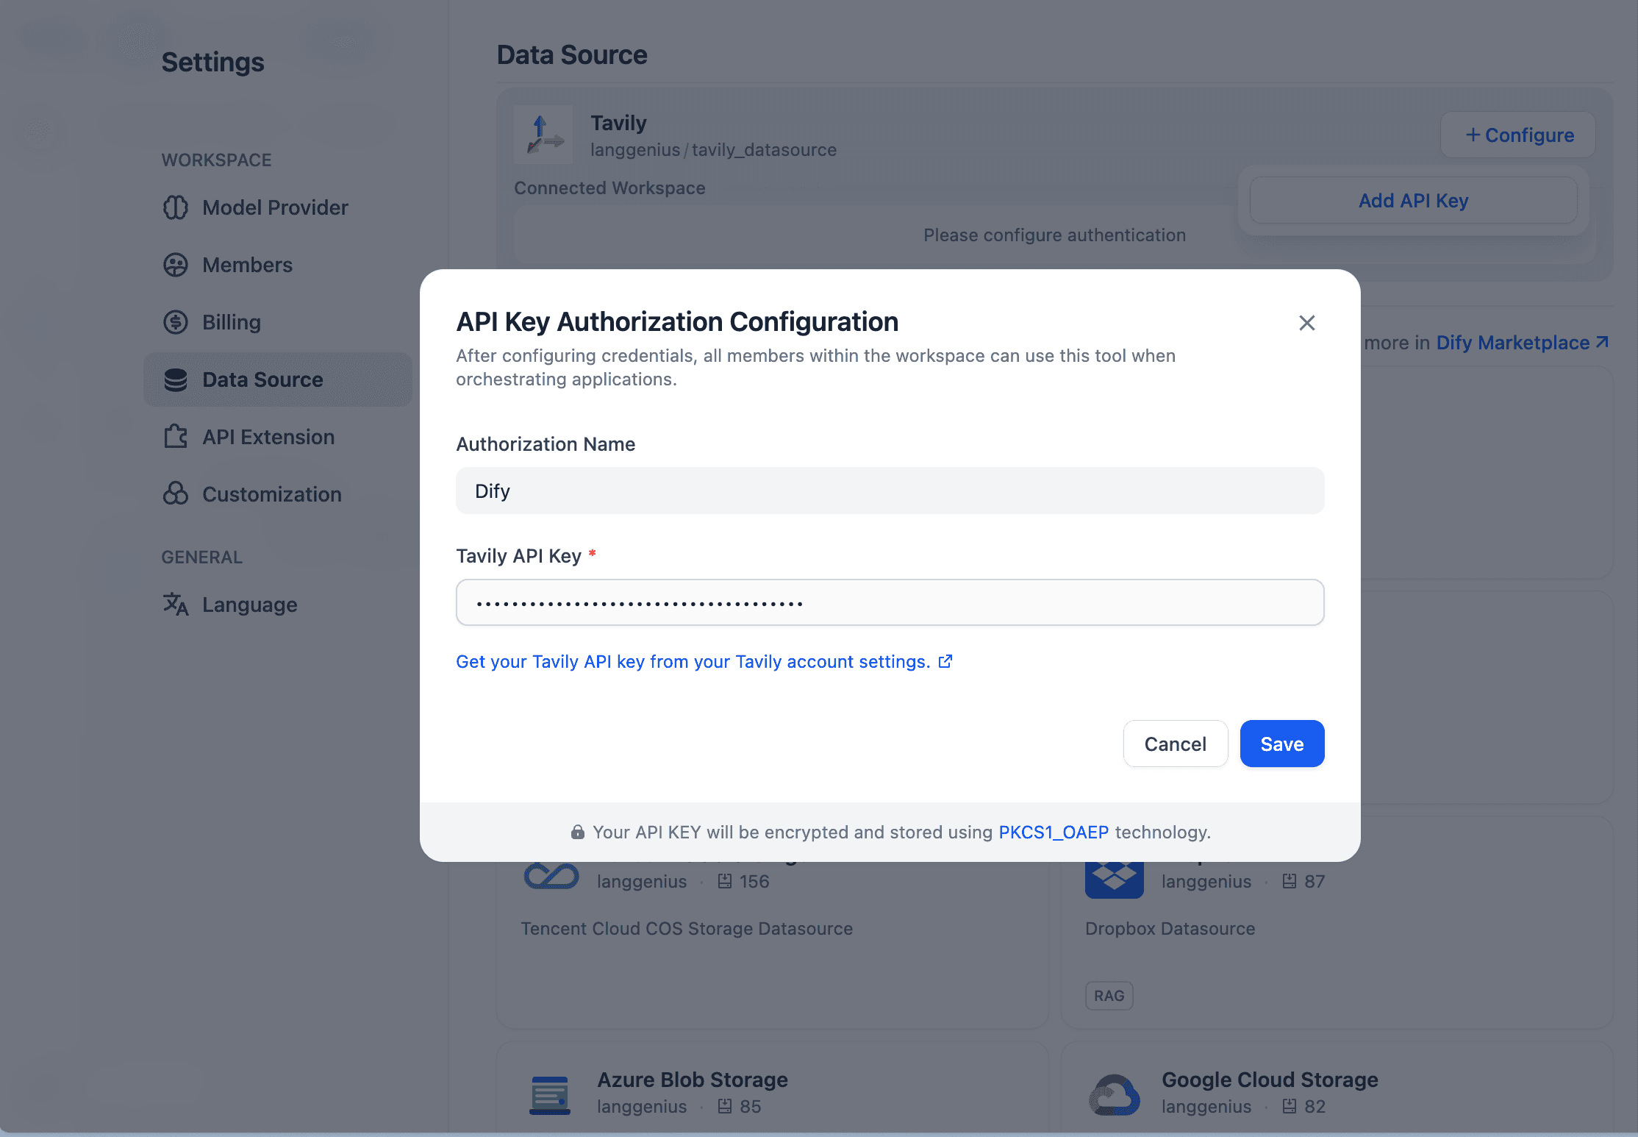
Task: Click the Members face icon
Action: (x=175, y=265)
